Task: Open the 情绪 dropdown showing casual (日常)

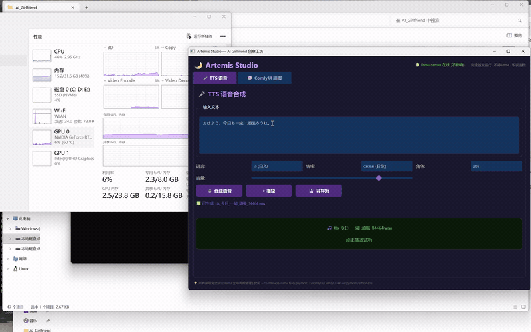Action: [x=386, y=167]
